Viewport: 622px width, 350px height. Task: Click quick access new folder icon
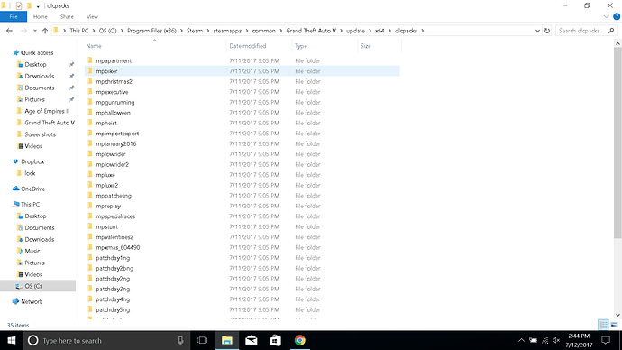point(29,5)
